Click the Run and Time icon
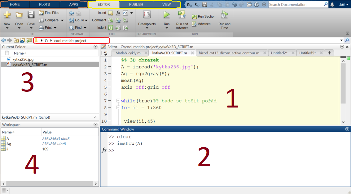The height and width of the screenshot is (194, 351). click(224, 15)
